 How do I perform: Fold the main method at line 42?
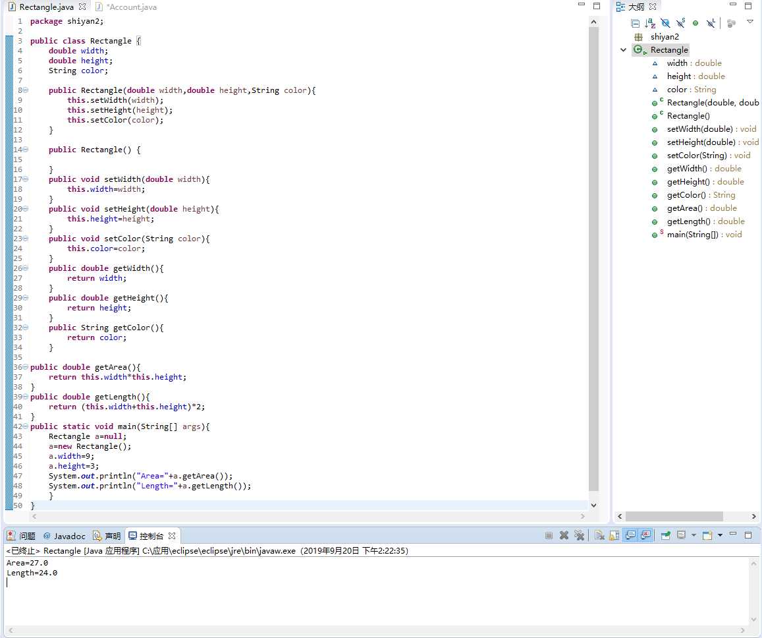(x=25, y=426)
